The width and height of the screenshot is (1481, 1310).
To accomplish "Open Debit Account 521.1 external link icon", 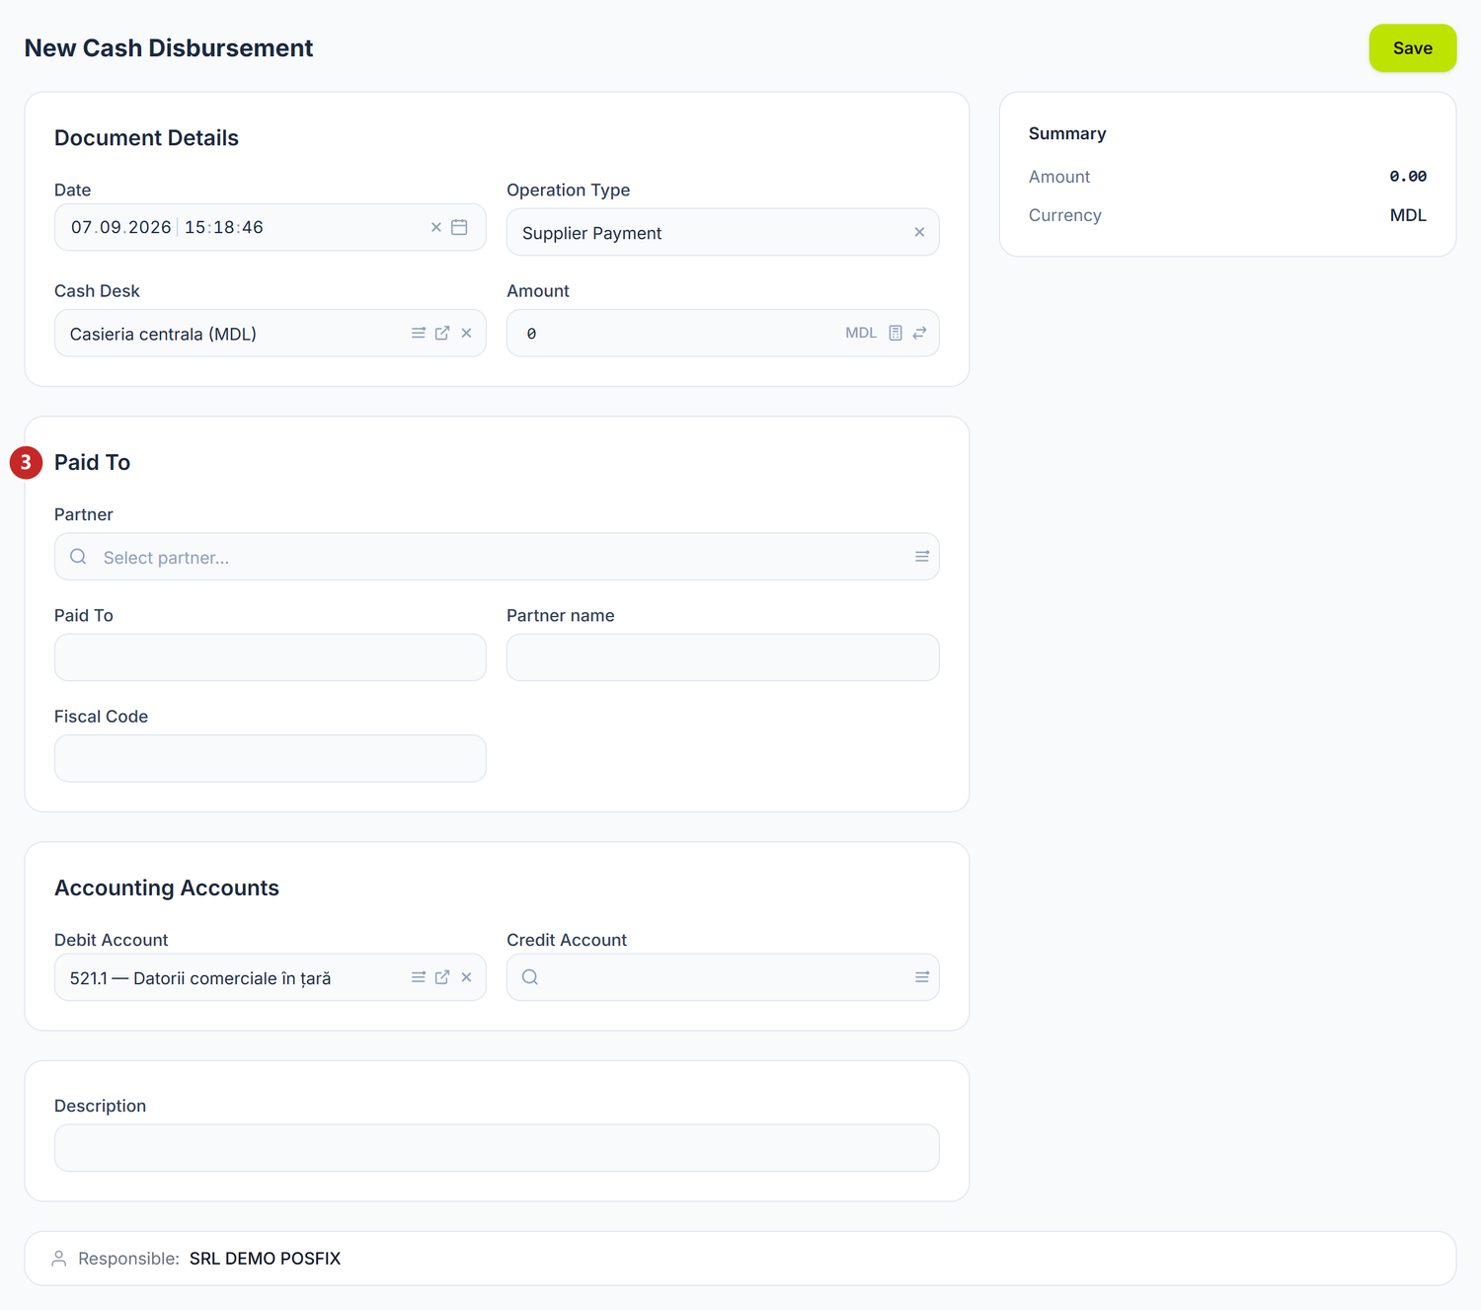I will pos(442,977).
